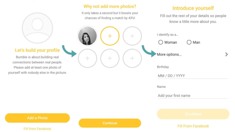Viewport: 235px width, 132px height.
Task: Open the uploaded profile photo thumbnail
Action: pyautogui.click(x=88, y=36)
